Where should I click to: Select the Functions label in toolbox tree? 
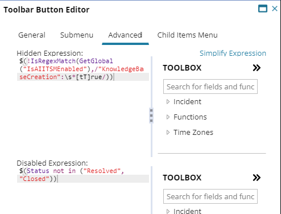190,117
